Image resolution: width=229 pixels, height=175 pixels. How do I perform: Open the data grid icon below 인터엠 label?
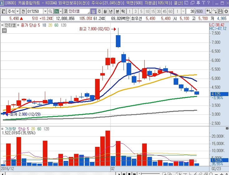tap(4, 31)
